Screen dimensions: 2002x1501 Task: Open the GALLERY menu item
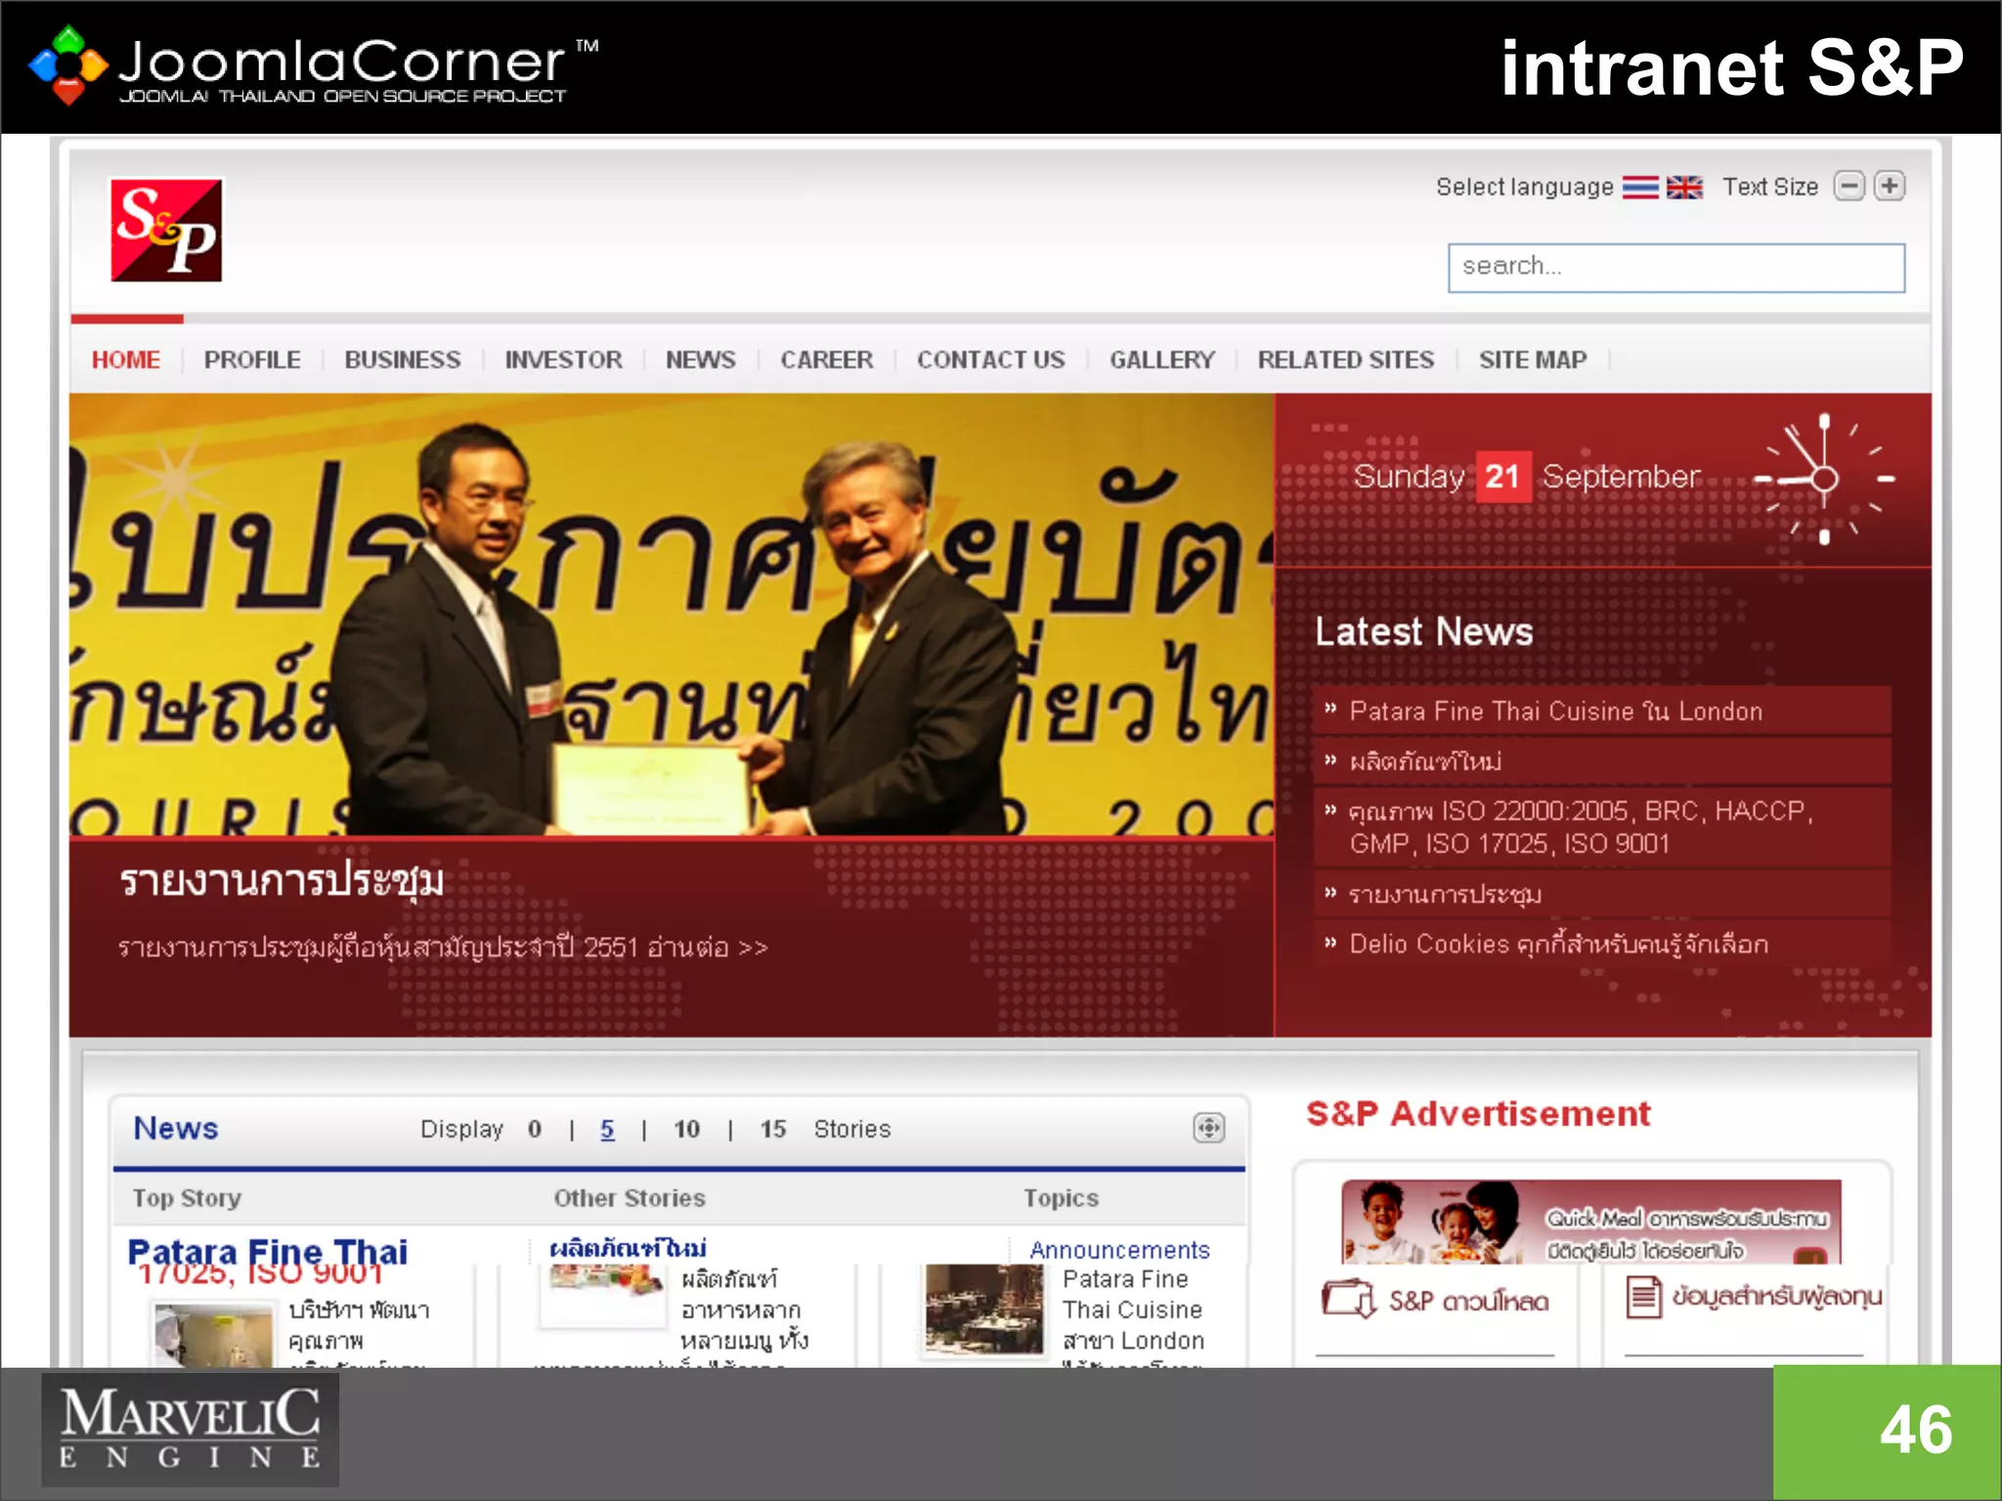coord(1161,360)
